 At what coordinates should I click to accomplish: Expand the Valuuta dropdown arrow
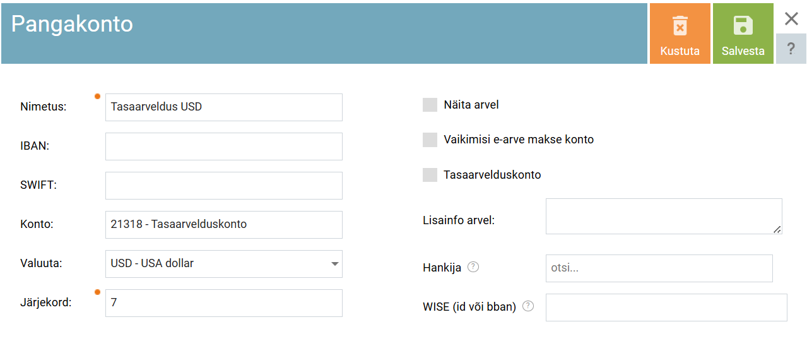pyautogui.click(x=334, y=264)
